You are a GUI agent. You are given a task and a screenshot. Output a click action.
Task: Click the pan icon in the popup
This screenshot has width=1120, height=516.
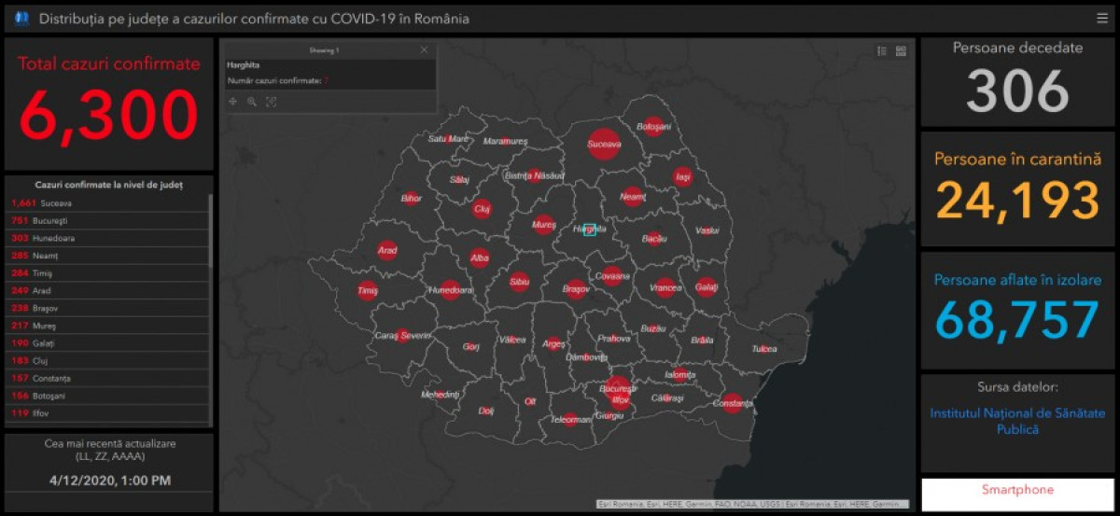[232, 102]
